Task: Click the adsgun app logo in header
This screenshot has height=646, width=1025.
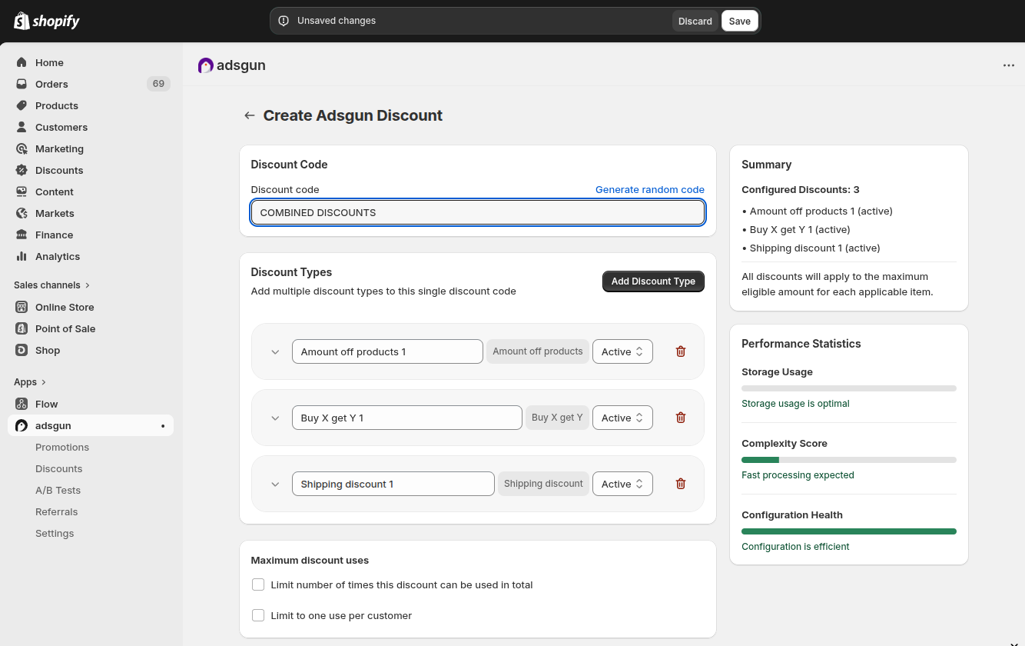Action: click(x=206, y=65)
